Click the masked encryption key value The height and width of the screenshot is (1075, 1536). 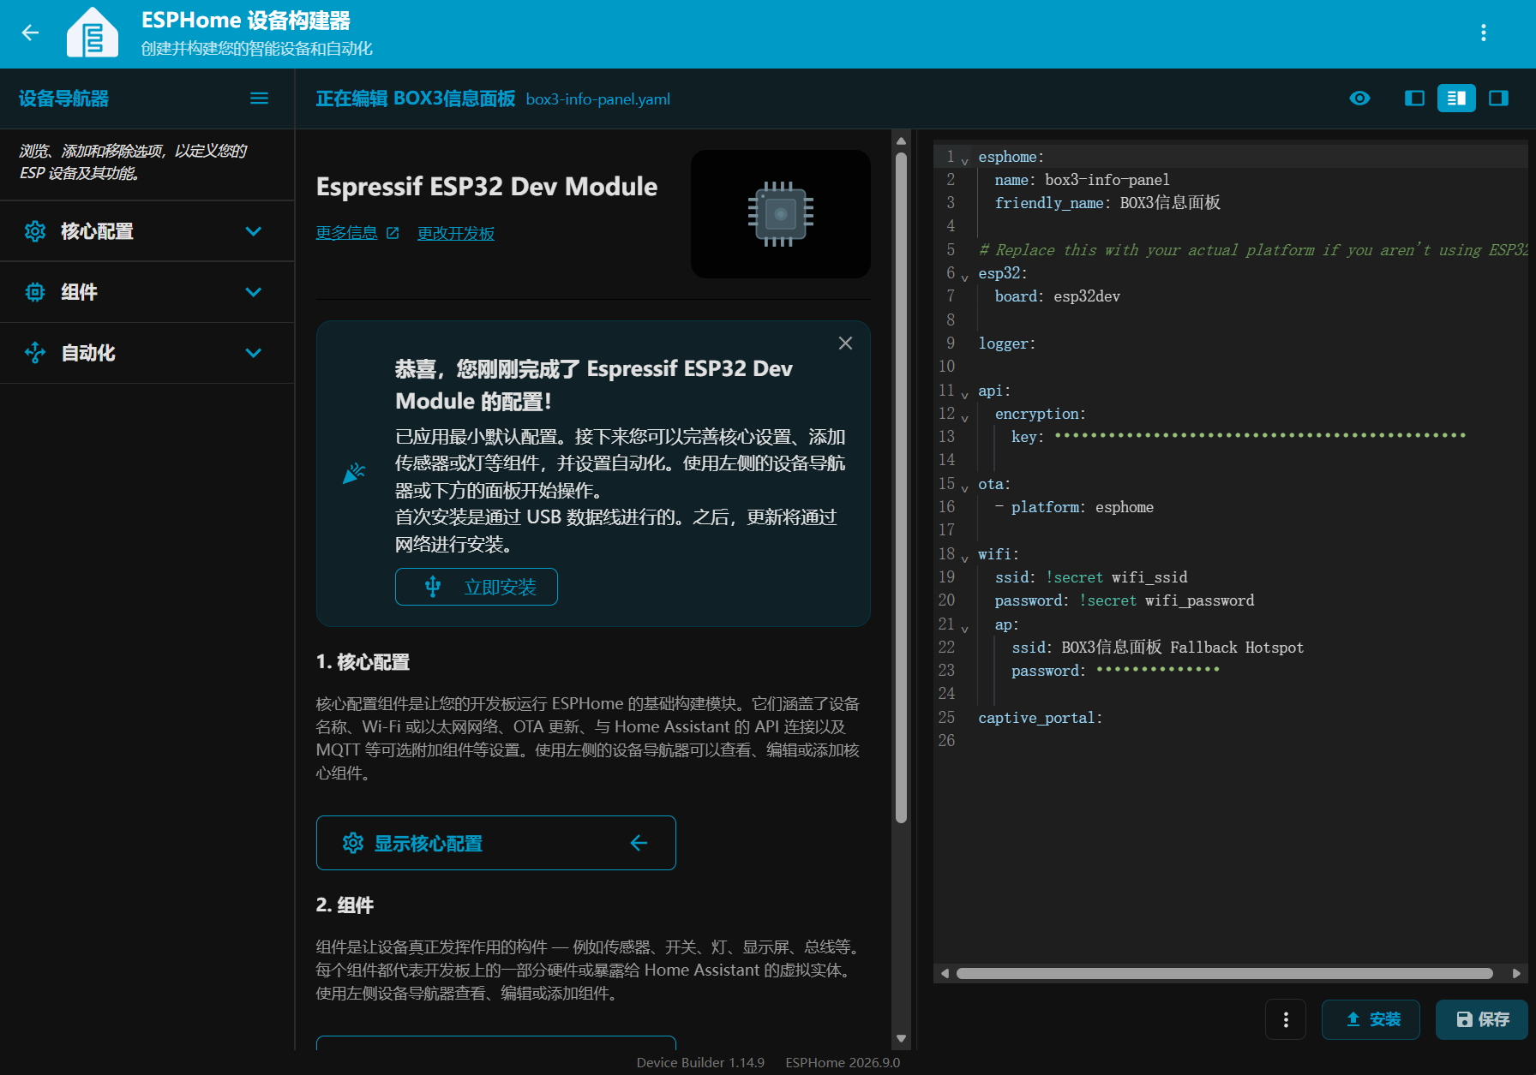click(x=1260, y=436)
